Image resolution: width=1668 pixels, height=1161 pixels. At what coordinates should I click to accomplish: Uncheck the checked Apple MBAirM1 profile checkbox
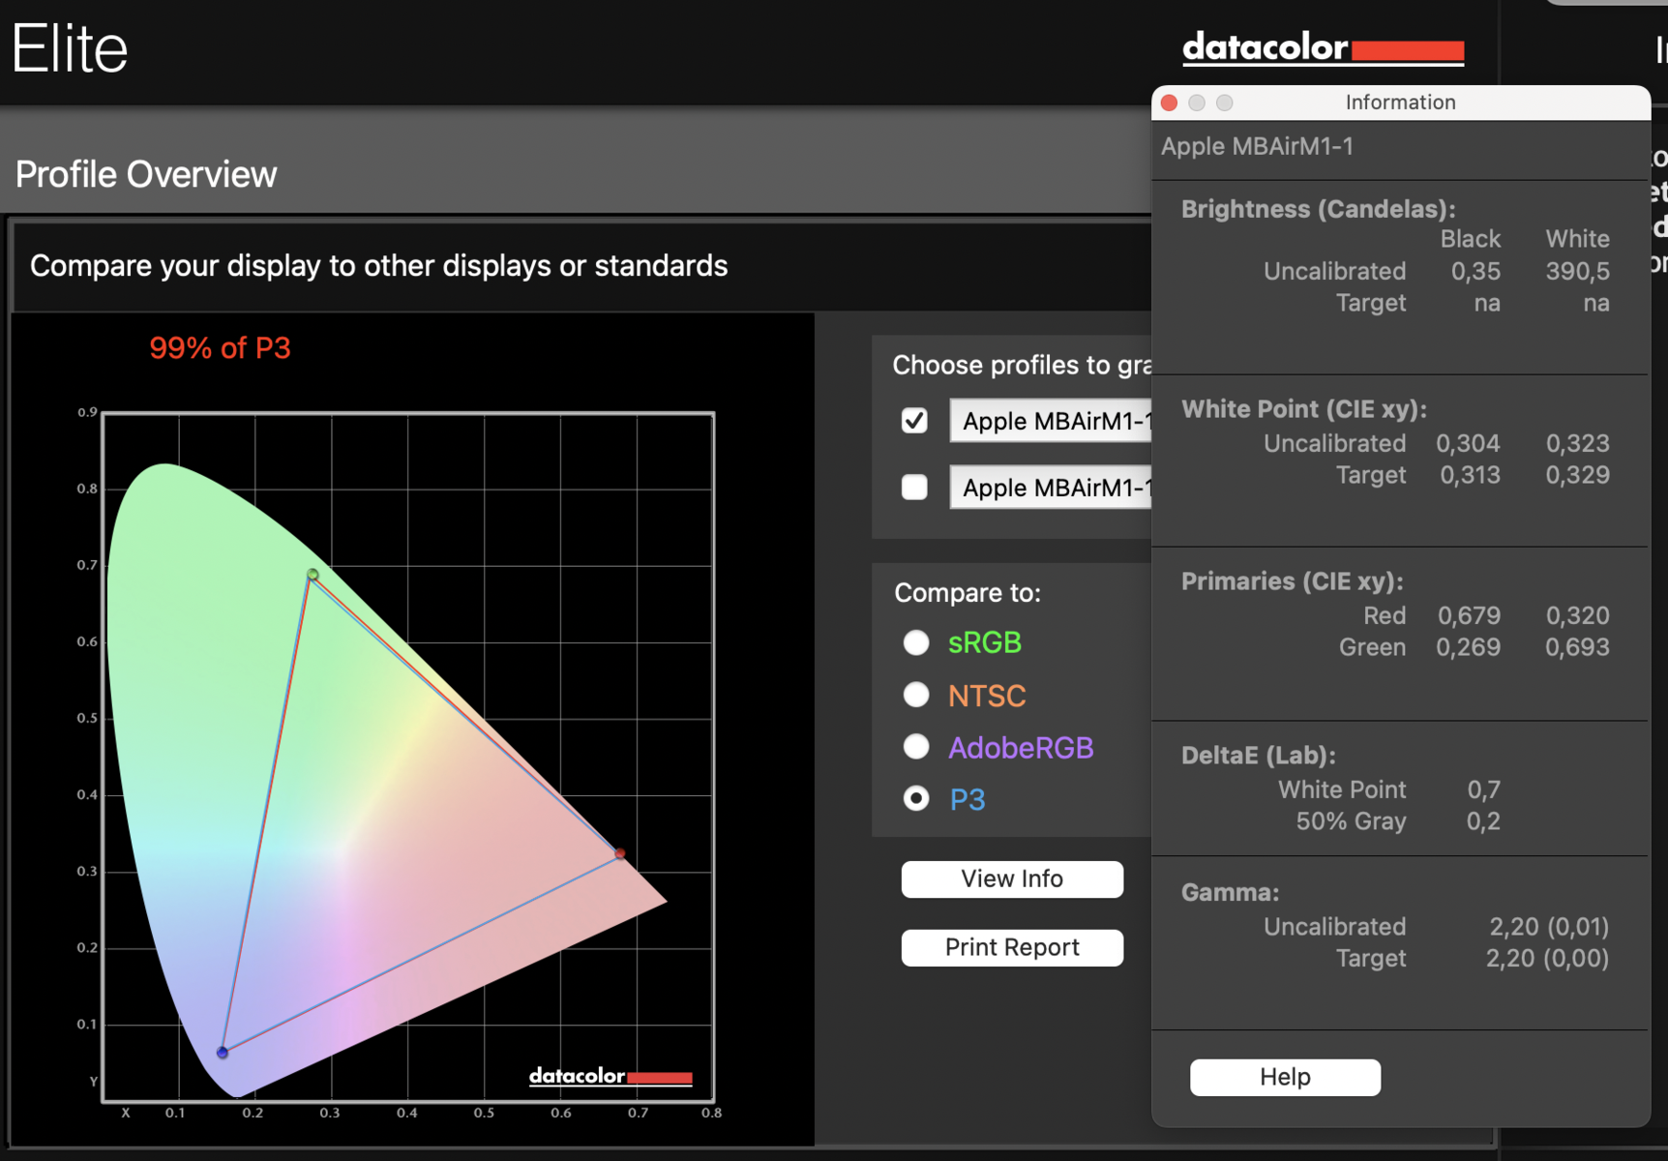pyautogui.click(x=914, y=421)
